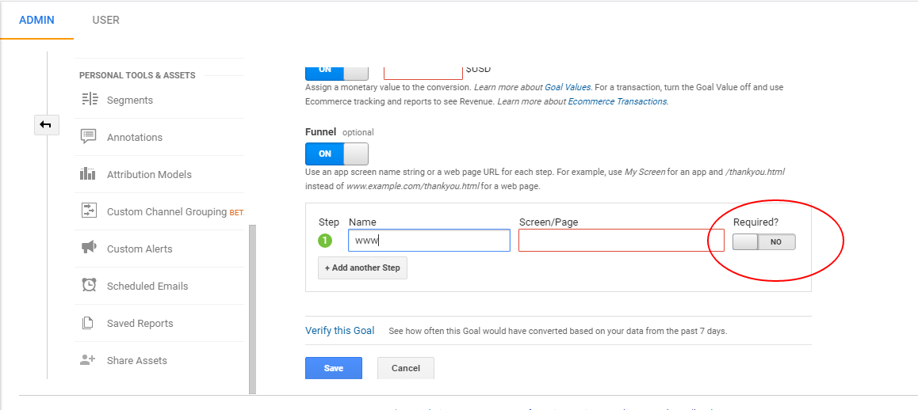Click the Screen/Page input field
The height and width of the screenshot is (410, 918).
(x=621, y=241)
